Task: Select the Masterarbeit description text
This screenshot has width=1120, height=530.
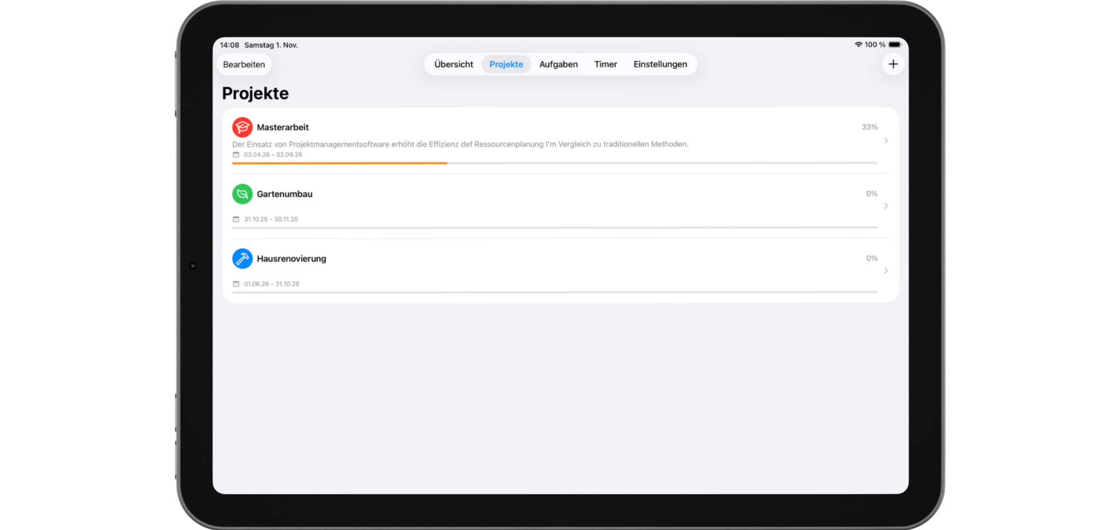Action: click(460, 144)
